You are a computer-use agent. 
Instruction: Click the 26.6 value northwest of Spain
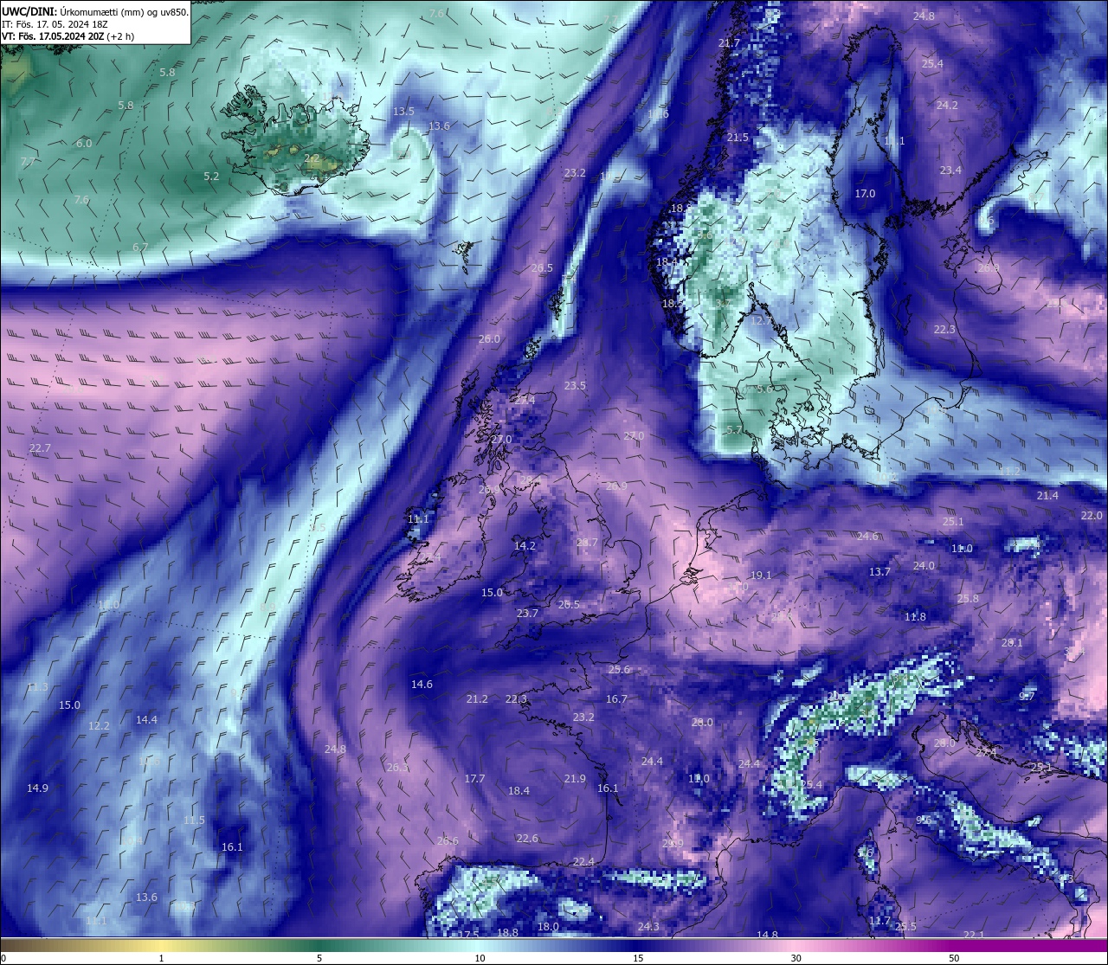pos(448,841)
